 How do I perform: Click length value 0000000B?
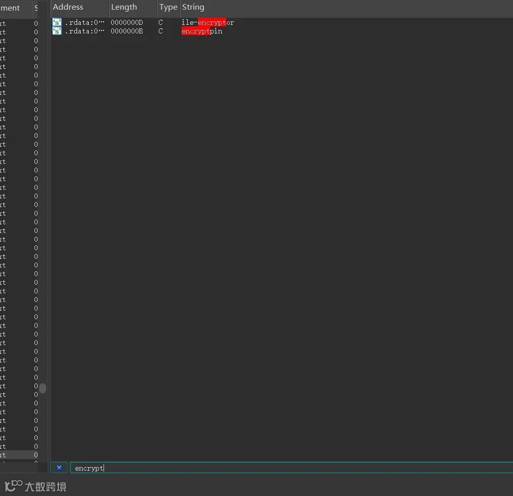click(x=127, y=31)
